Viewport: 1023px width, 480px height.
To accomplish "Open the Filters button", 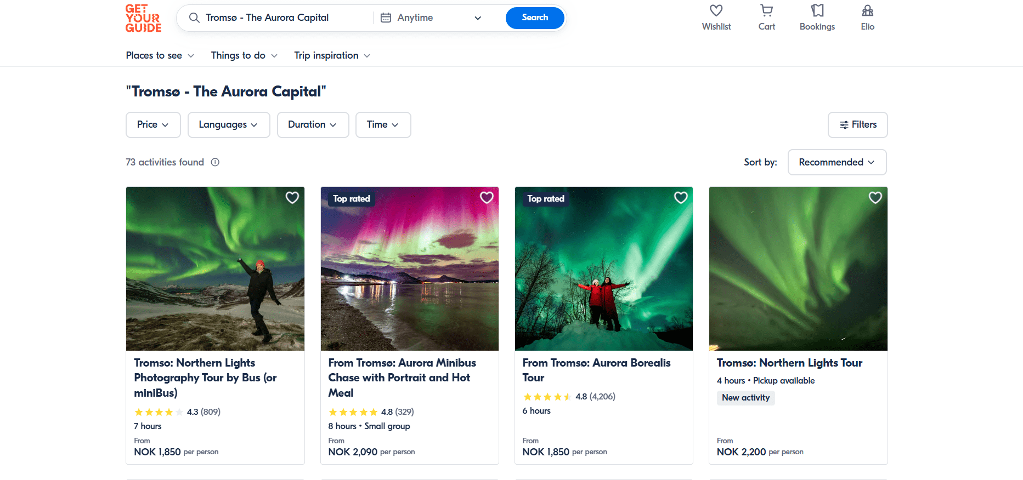I will [x=857, y=125].
